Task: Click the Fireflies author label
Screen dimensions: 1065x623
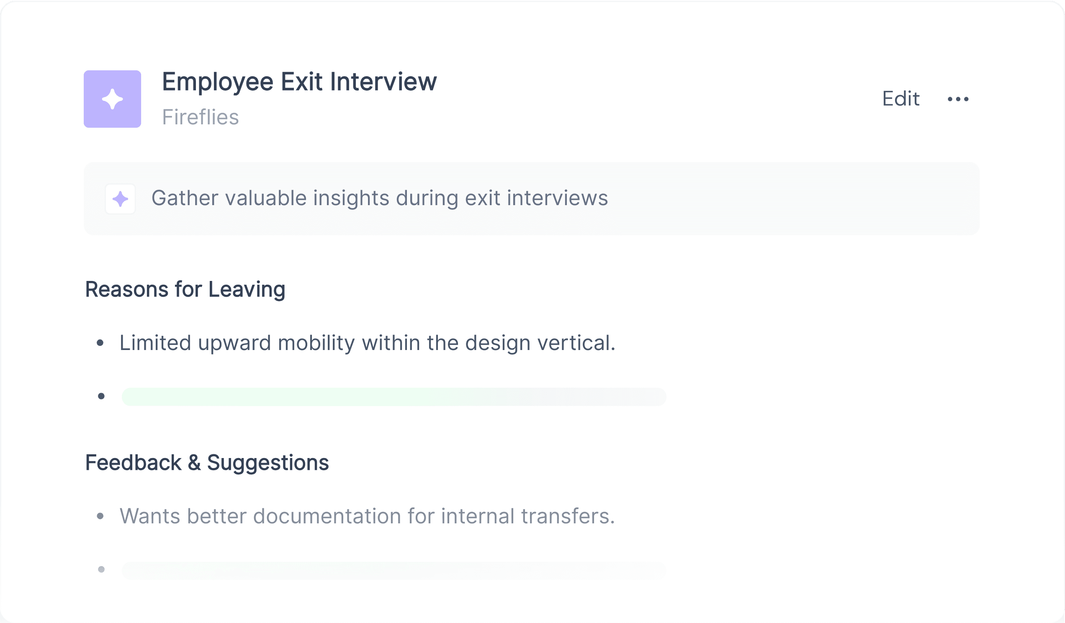Action: tap(201, 117)
